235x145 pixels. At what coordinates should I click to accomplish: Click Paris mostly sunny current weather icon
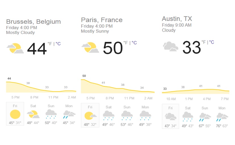pyautogui.click(x=90, y=48)
